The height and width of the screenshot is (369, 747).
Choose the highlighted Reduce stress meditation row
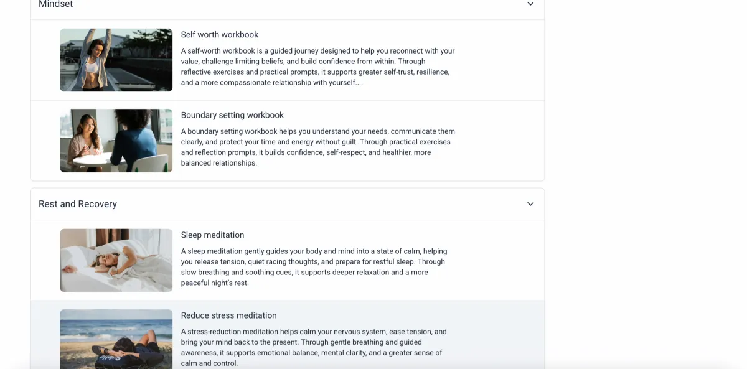[x=287, y=335]
